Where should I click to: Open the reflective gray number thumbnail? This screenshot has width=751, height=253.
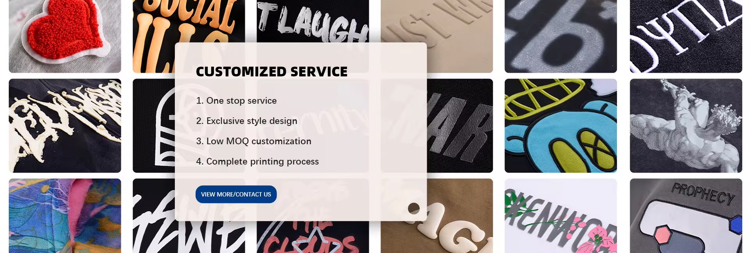561,36
